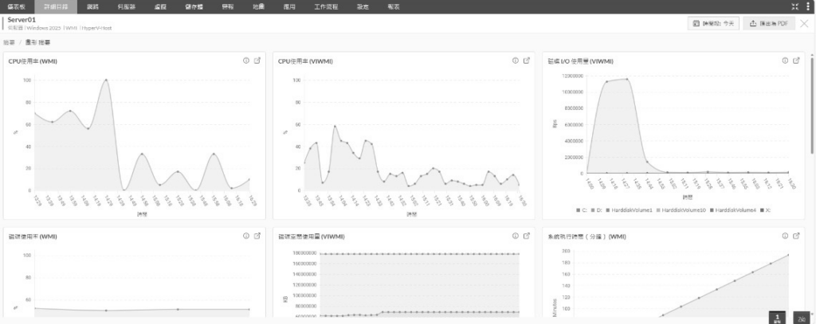
Task: Click the 100% peak point in CPU (WMI) chart
Action: [106, 80]
